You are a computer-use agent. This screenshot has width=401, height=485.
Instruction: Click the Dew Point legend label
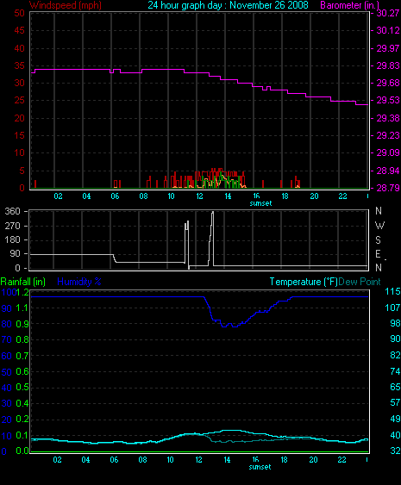[x=360, y=282]
